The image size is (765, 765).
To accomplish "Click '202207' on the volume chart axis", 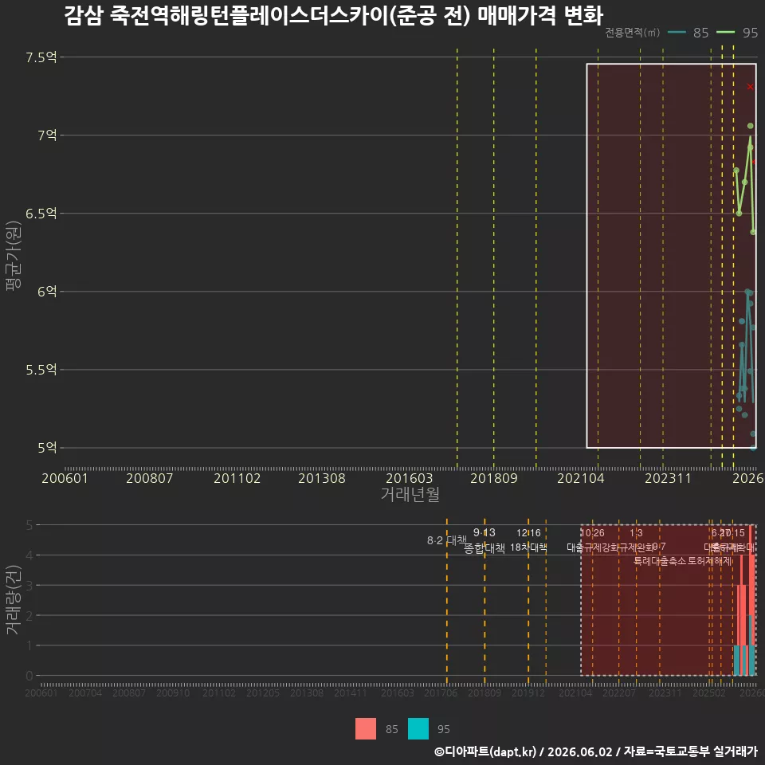I will (618, 692).
